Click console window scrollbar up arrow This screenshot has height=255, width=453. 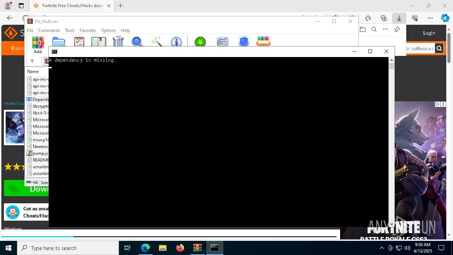pos(391,60)
